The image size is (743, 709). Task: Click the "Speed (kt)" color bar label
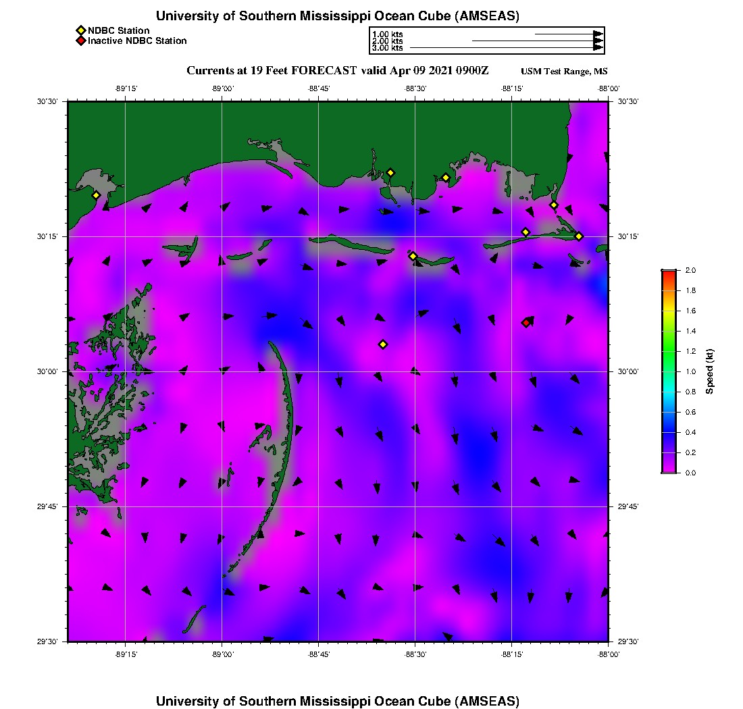709,371
